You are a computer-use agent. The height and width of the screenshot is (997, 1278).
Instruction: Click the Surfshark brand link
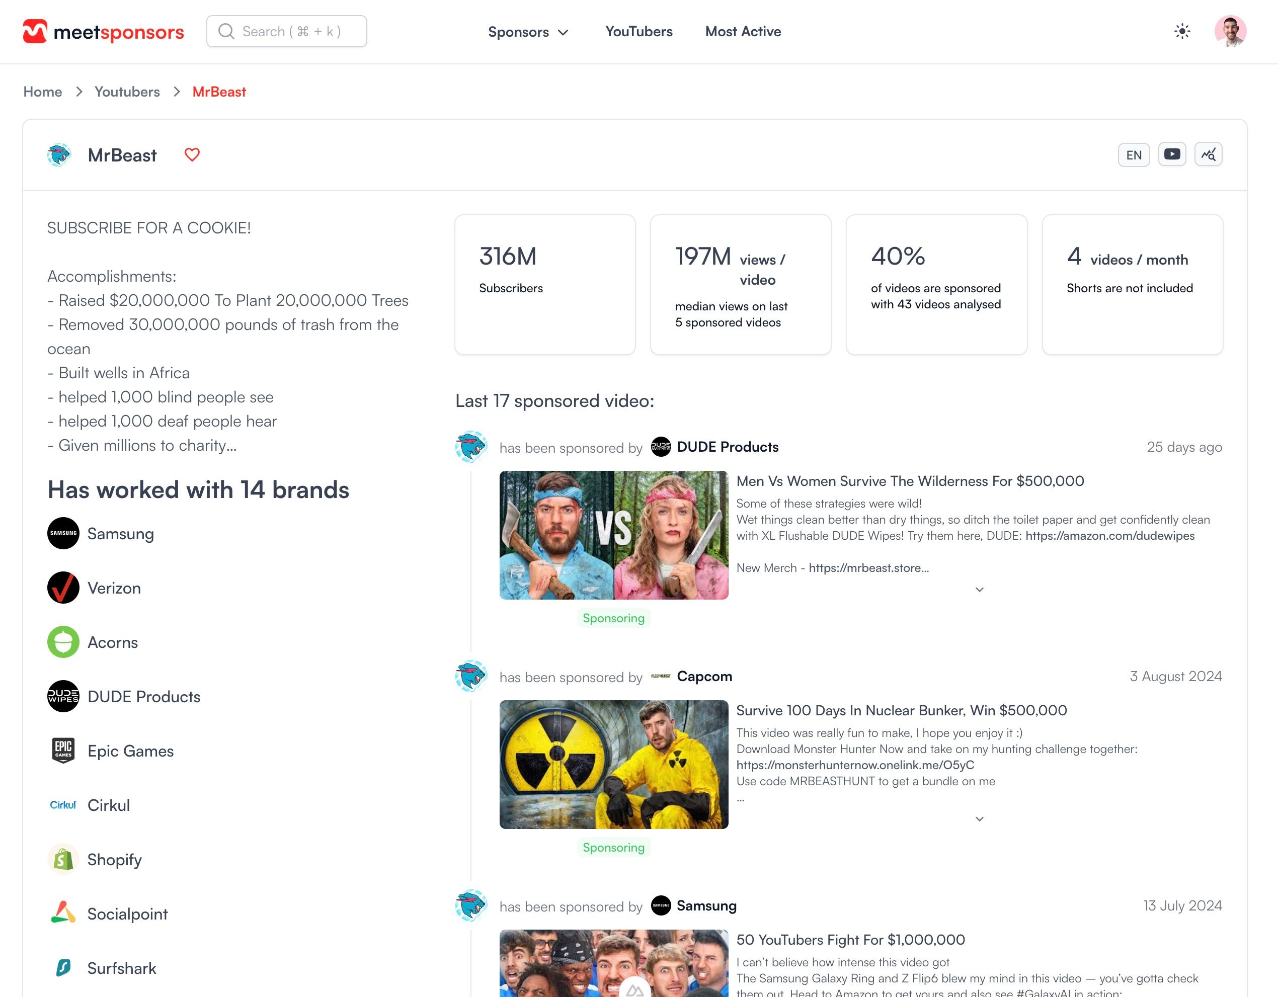121,967
